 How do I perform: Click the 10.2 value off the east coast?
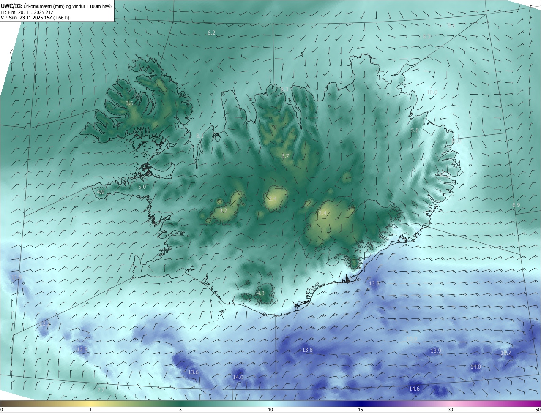coord(457,141)
